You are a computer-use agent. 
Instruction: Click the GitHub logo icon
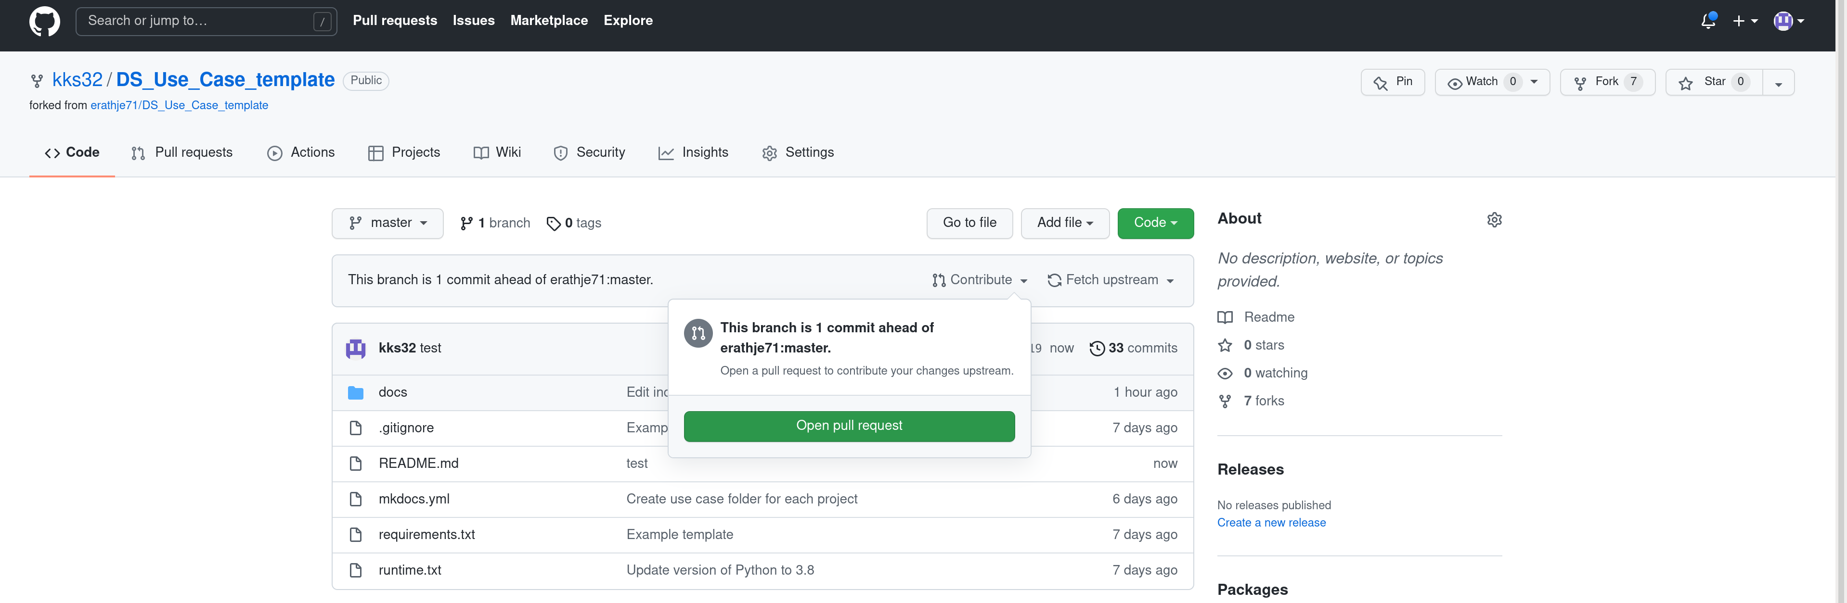(44, 21)
